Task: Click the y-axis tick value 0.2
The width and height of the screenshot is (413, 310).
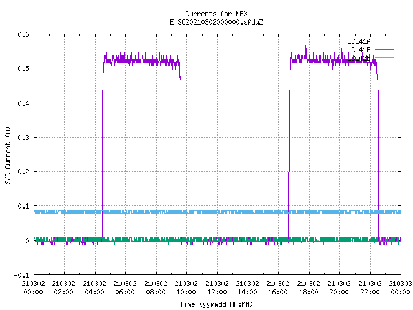Action: tap(23, 172)
